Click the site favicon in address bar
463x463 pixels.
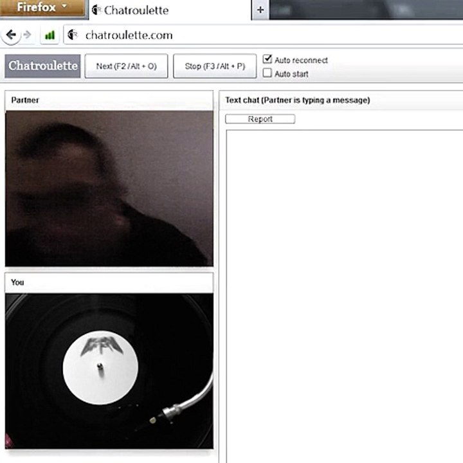pos(72,35)
